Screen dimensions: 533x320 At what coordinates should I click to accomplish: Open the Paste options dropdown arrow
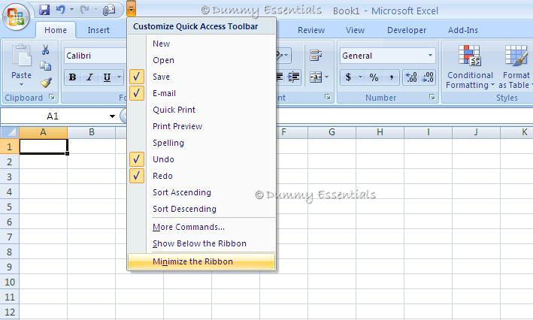21,84
